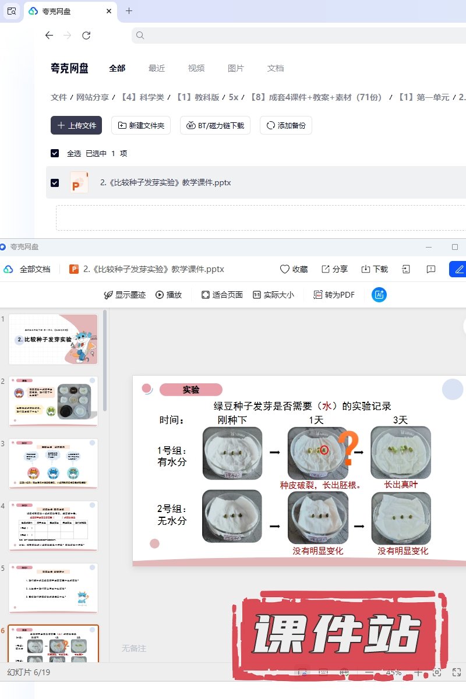This screenshot has height=699, width=466.
Task: Click the 新建文件夹 button
Action: 141,125
